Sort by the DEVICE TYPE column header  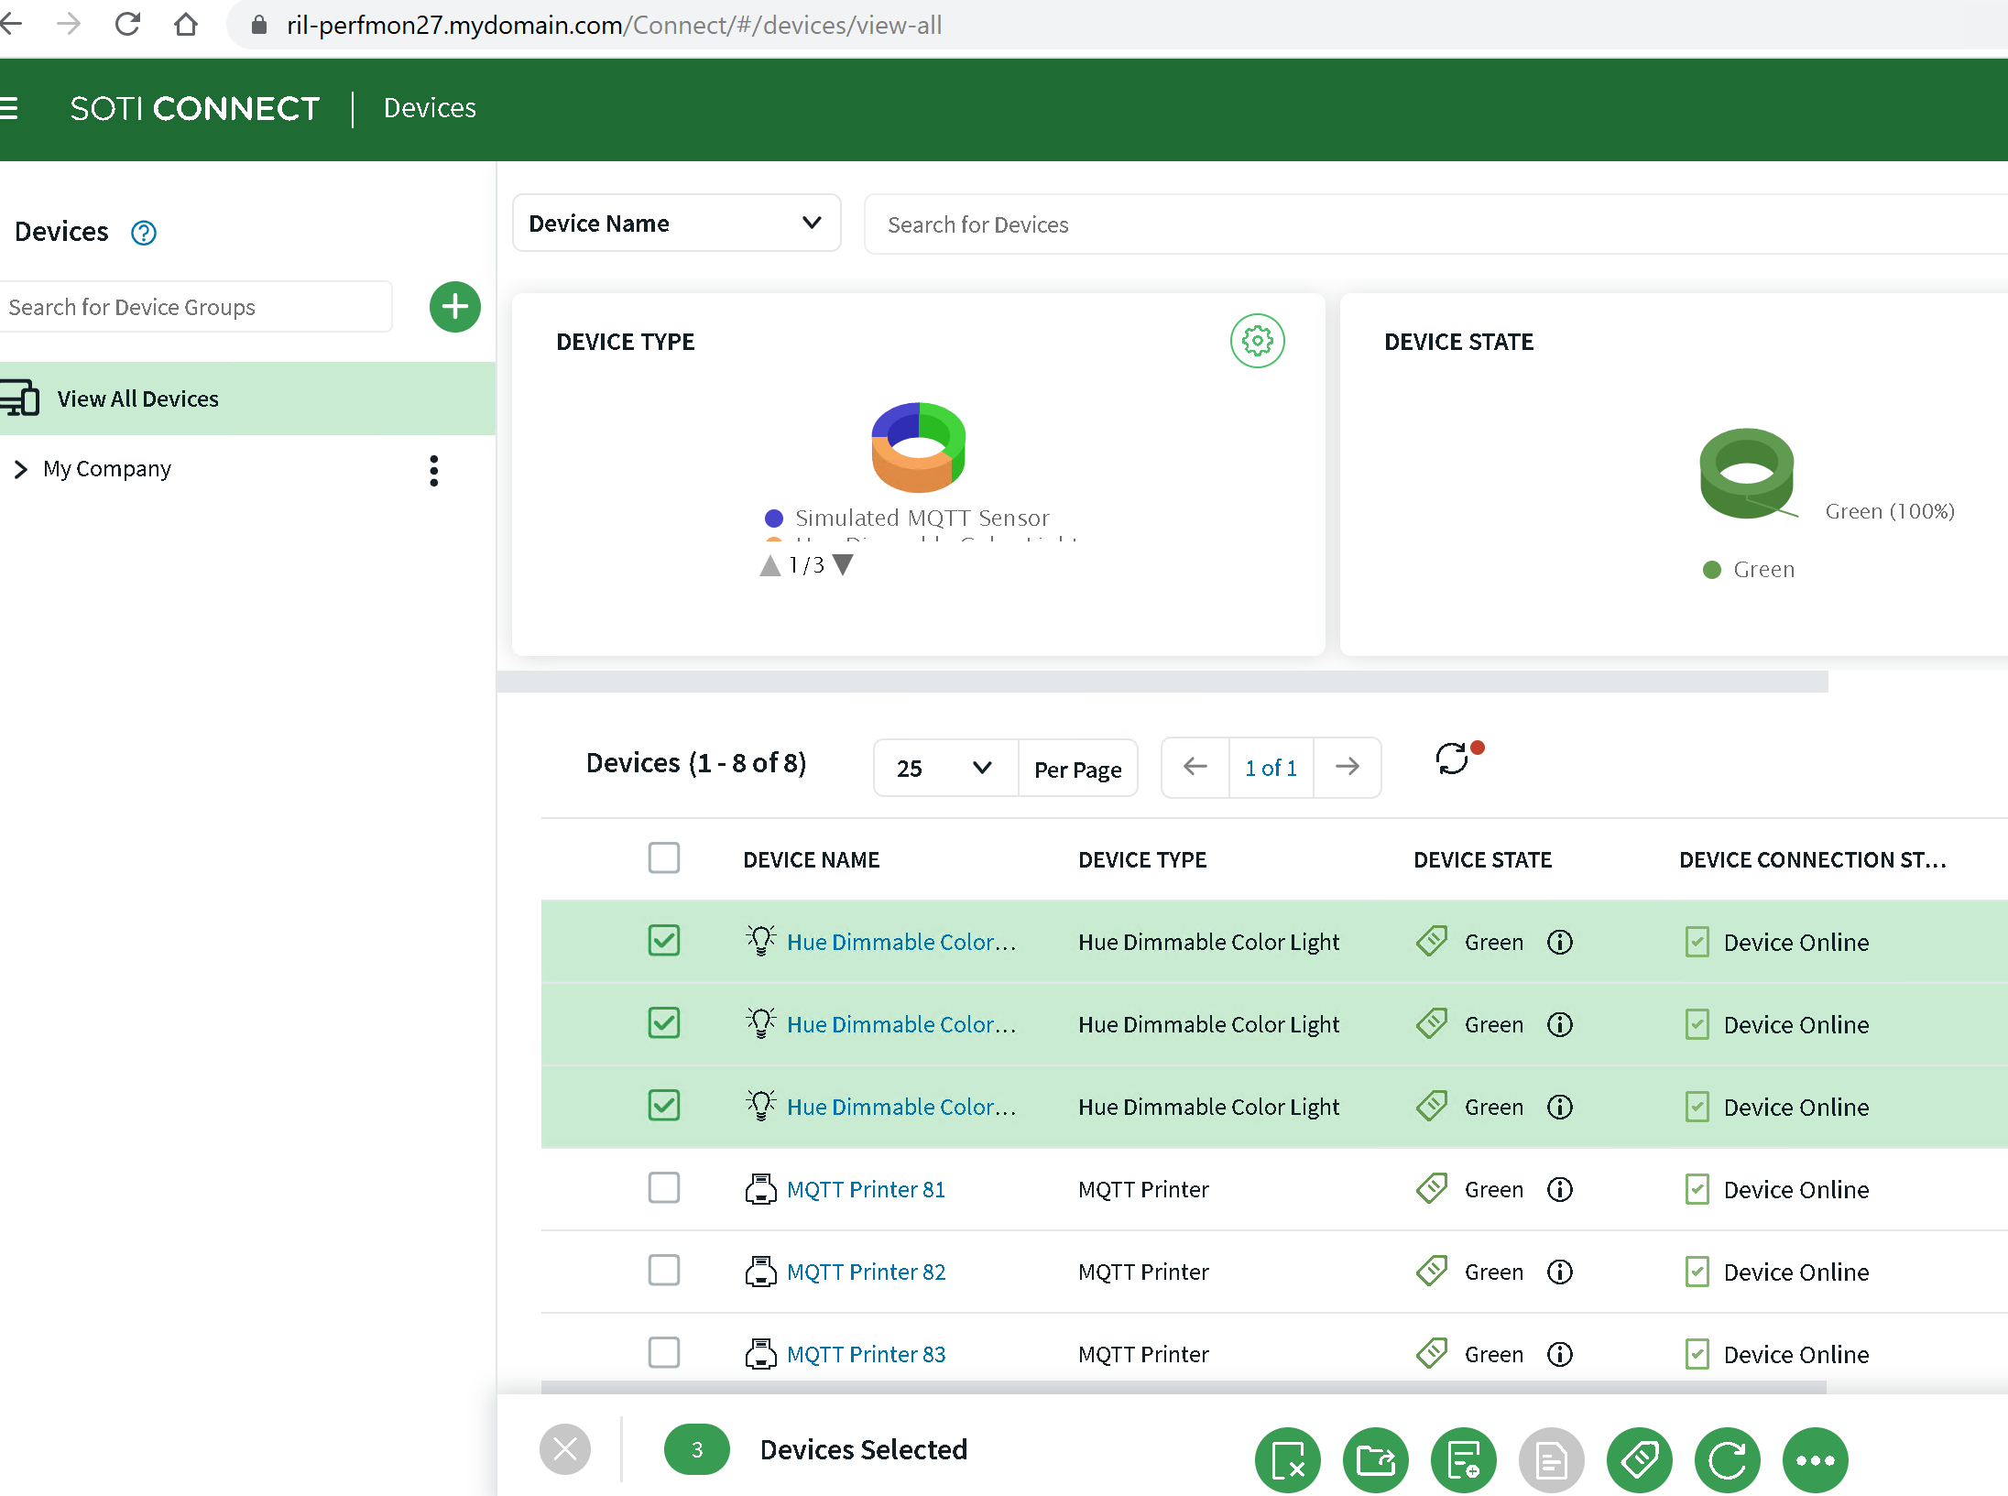point(1142,860)
